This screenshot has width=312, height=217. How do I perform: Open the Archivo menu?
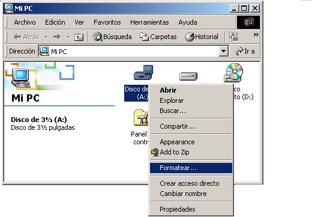[x=25, y=22]
